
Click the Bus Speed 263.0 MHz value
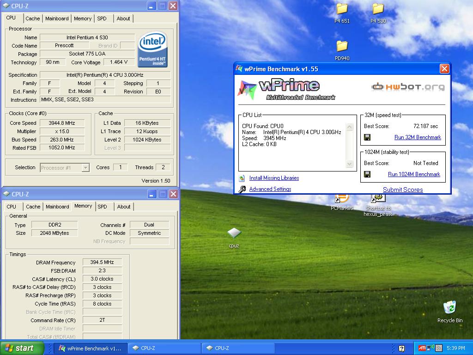point(62,140)
